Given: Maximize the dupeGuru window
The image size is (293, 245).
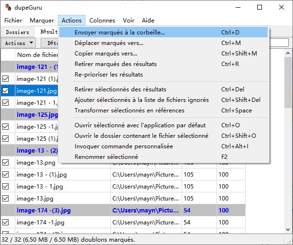Looking at the screenshot, I should pyautogui.click(x=260, y=7).
